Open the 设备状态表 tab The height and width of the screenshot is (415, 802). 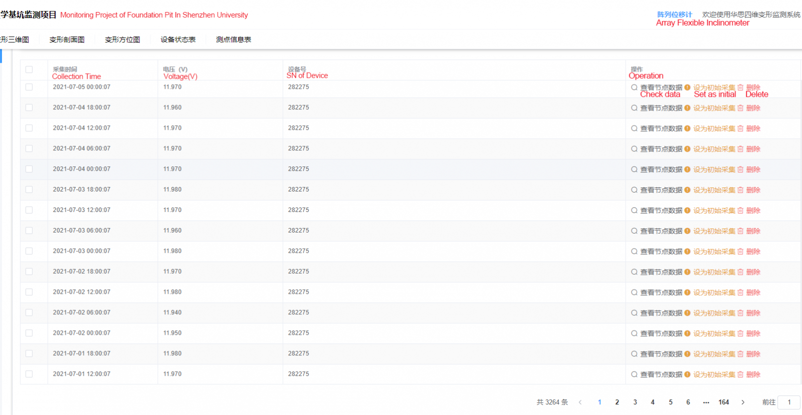[178, 40]
